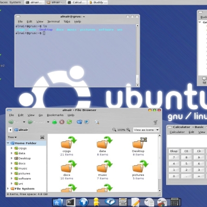Screen dimensions: 207x207
Task: Open the System menu in top panel
Action: click(x=15, y=3)
